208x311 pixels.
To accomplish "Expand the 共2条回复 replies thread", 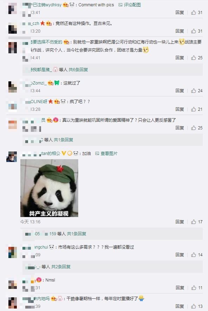I will click(x=61, y=267).
